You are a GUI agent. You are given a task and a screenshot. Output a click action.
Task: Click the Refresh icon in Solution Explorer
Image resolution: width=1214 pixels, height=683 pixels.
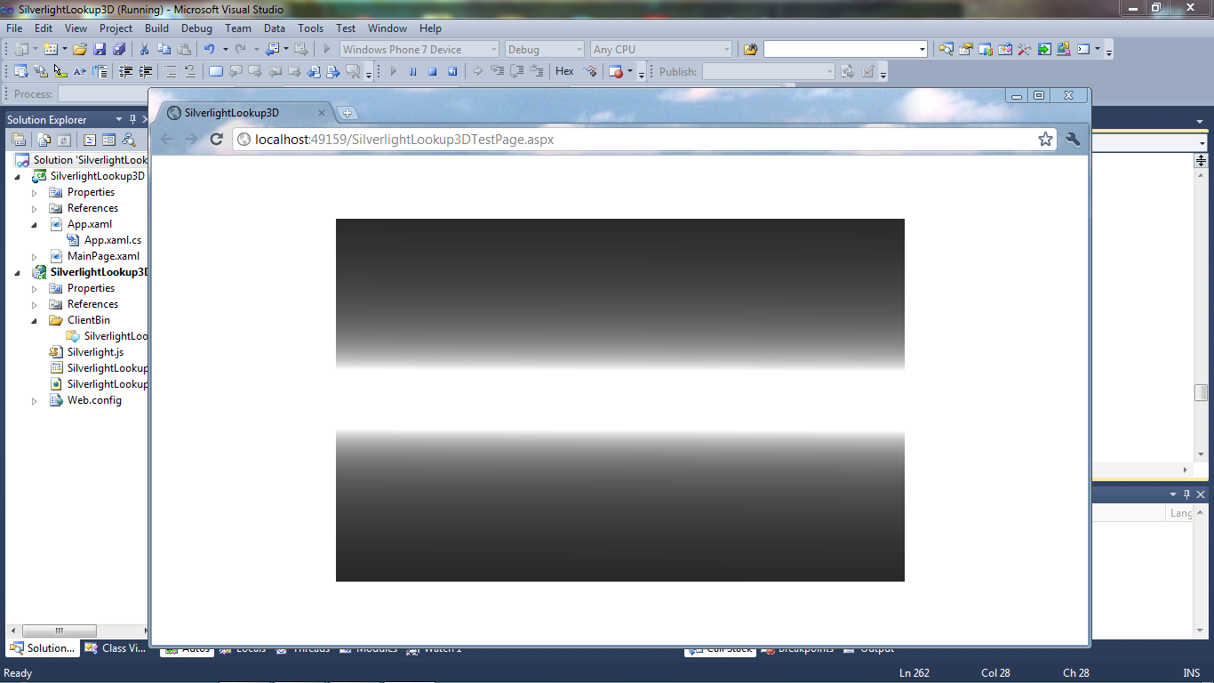click(x=63, y=140)
